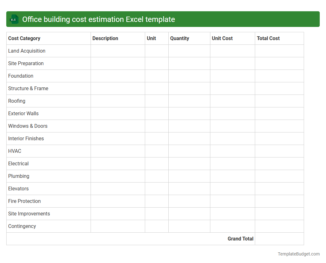Viewport: 326px width, 263px height.
Task: Click the green XLS file icon
Action: click(x=14, y=19)
